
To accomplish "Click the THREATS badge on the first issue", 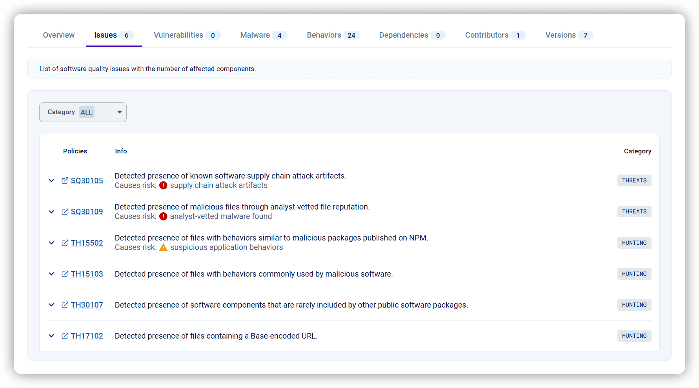I will (x=634, y=180).
